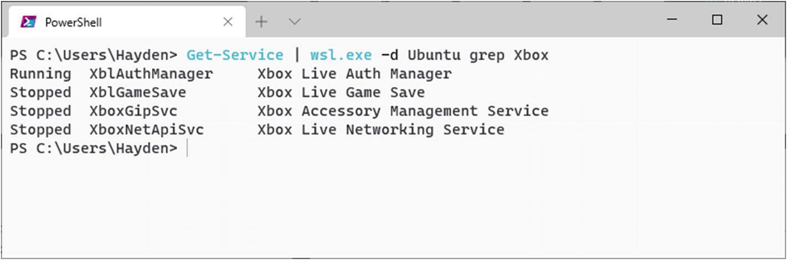Minimize the terminal window
787x260 pixels.
[x=672, y=20]
